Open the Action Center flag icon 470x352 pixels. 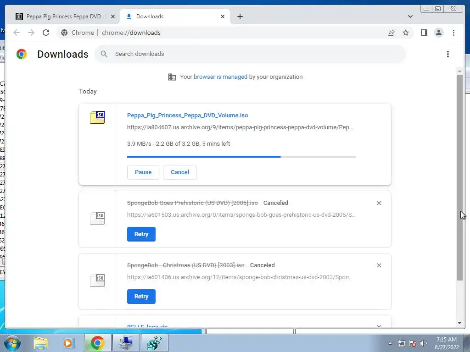pyautogui.click(x=413, y=343)
